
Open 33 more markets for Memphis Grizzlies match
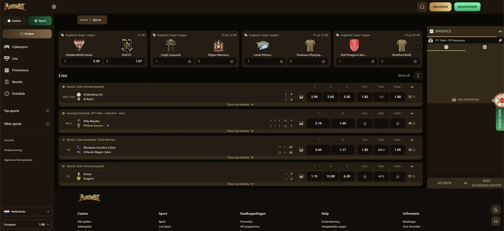point(412,150)
